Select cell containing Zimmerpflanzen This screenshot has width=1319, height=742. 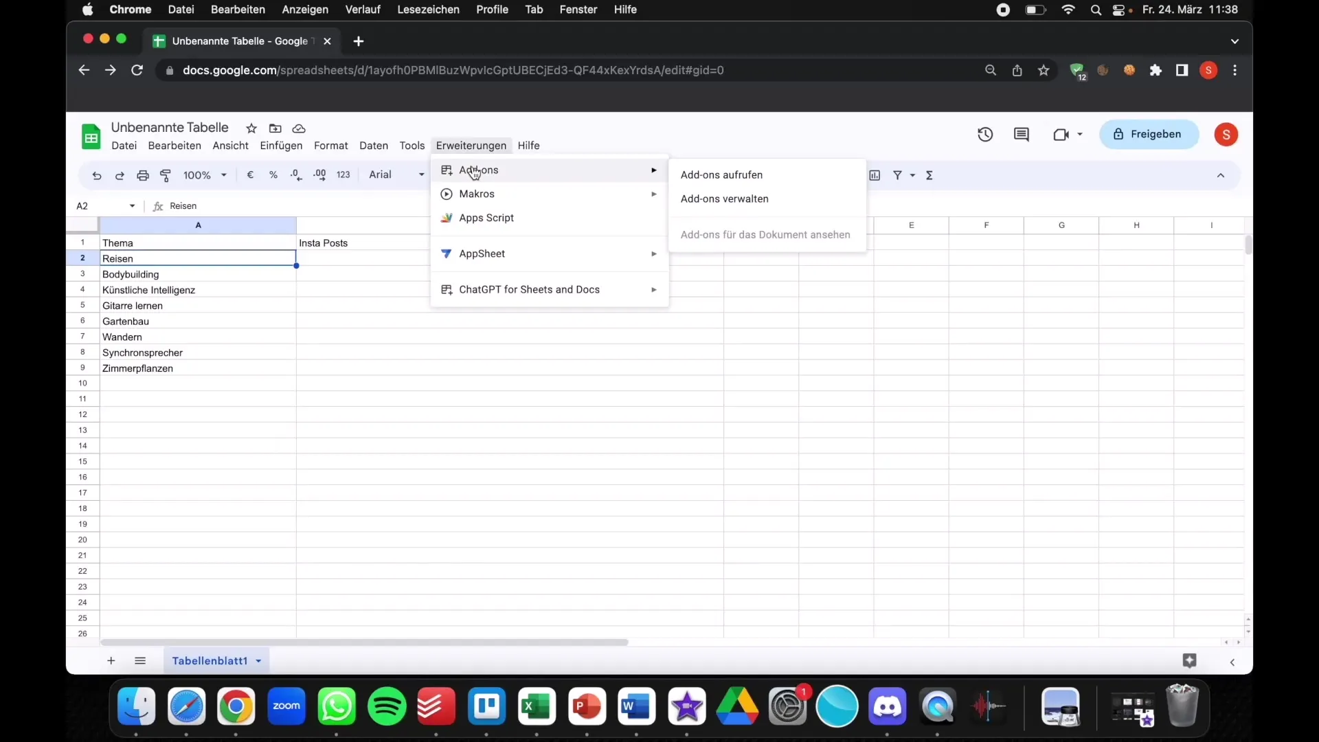point(198,369)
